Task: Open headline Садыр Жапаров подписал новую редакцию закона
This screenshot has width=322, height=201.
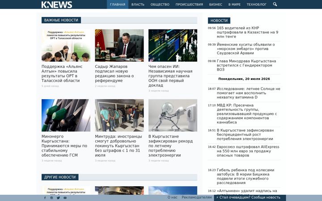Action: coord(114,73)
